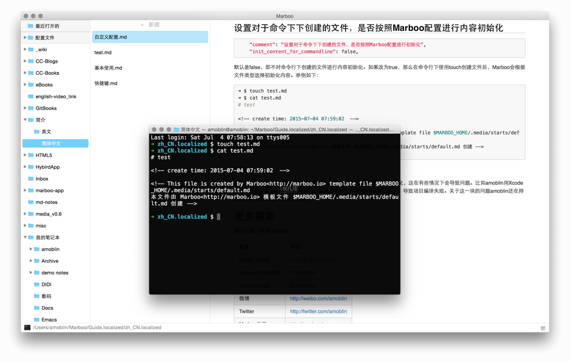570x362 pixels.
Task: Click the init_content_for_commandline code block
Action: coord(380,48)
